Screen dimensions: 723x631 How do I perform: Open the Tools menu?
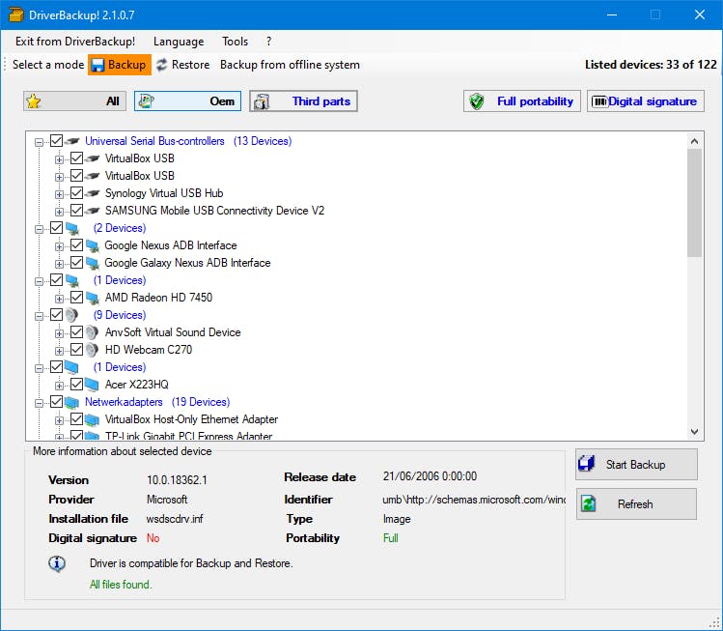pyautogui.click(x=235, y=42)
